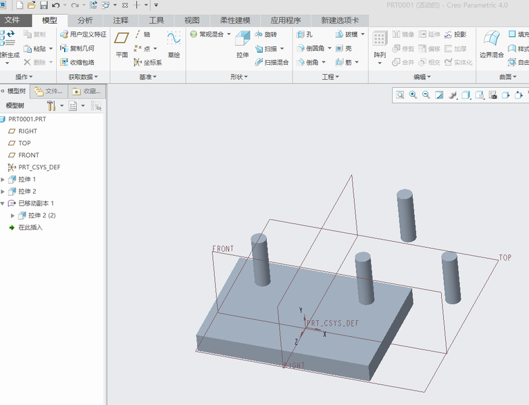Switch to the 注释 ribbon tab
Screen dimensions: 529x405
coord(121,20)
